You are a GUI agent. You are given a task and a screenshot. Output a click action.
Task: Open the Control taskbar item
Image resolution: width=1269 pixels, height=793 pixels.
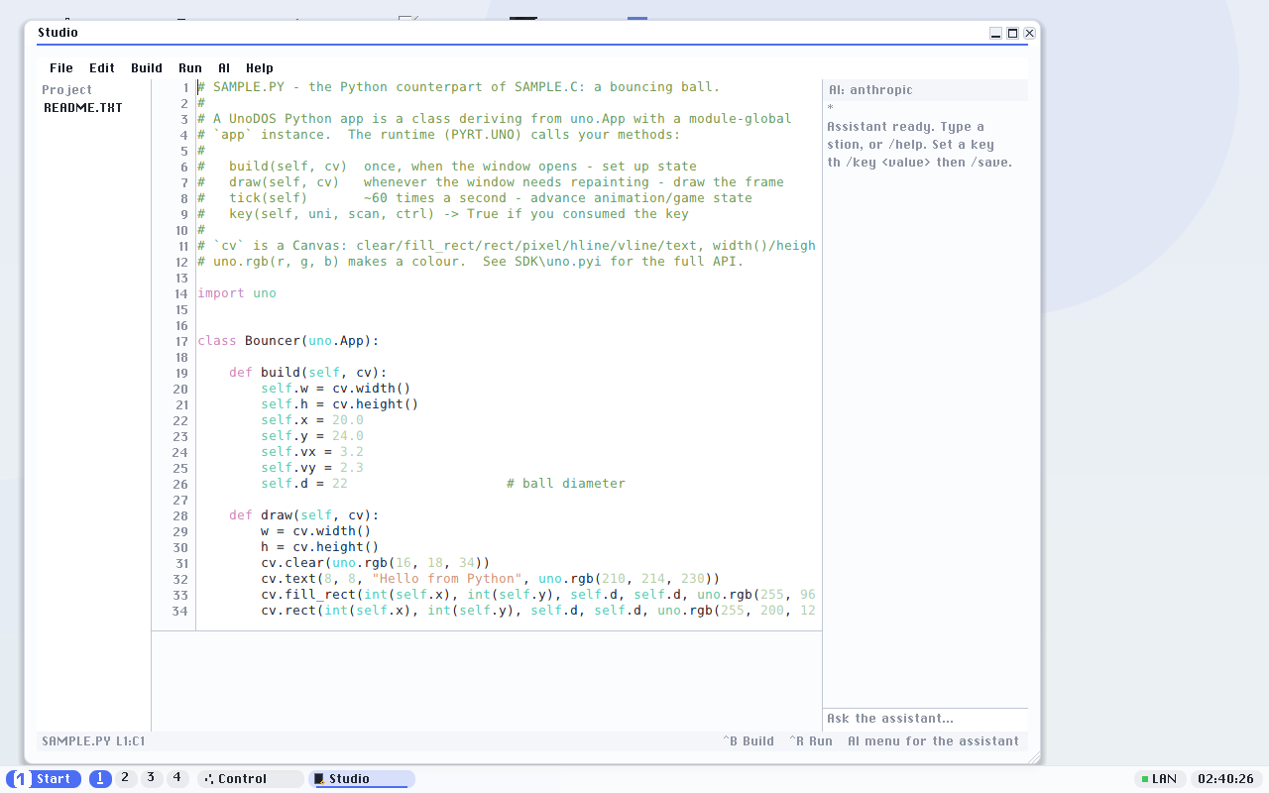point(251,779)
